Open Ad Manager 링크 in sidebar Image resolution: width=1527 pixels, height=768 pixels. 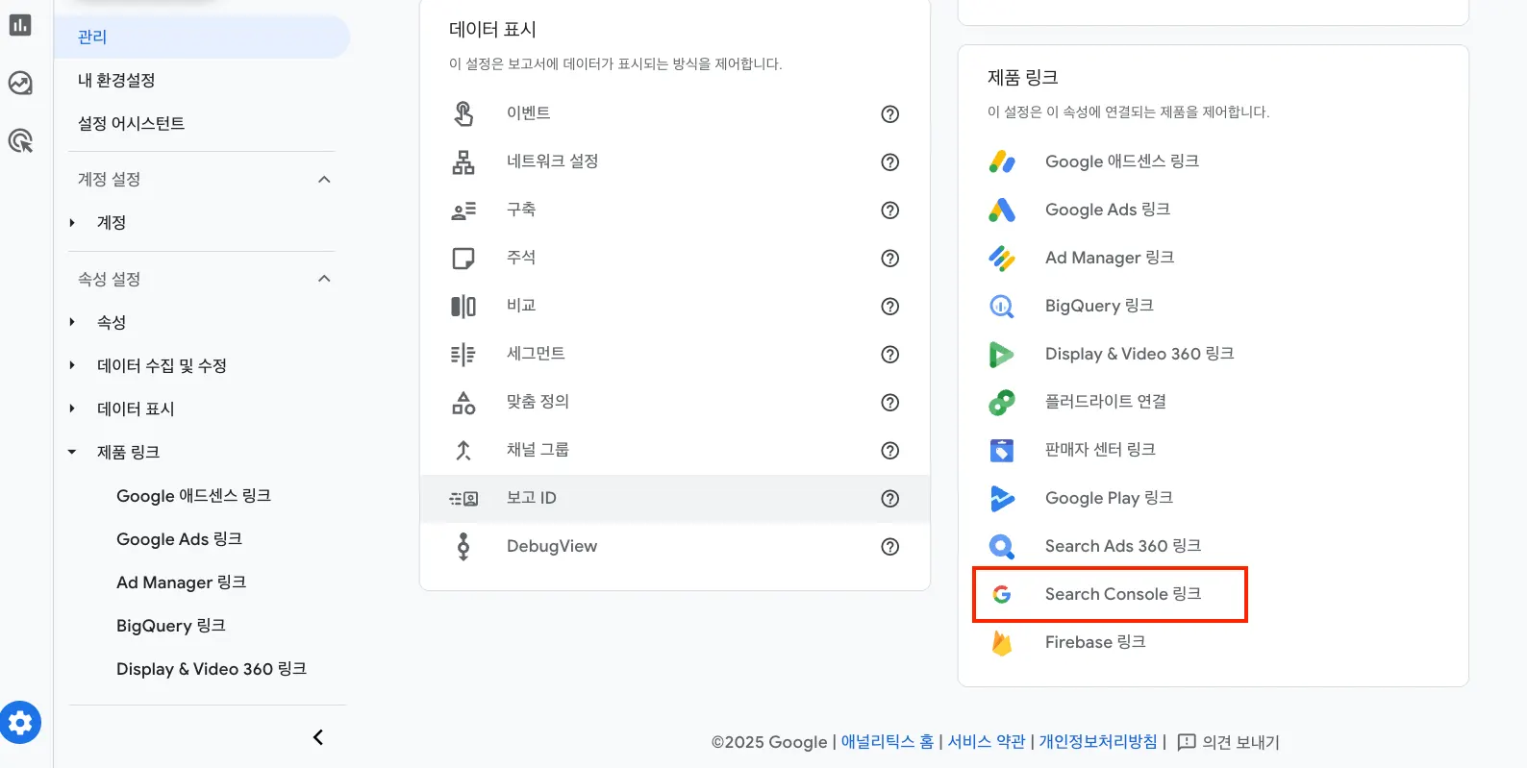point(181,582)
